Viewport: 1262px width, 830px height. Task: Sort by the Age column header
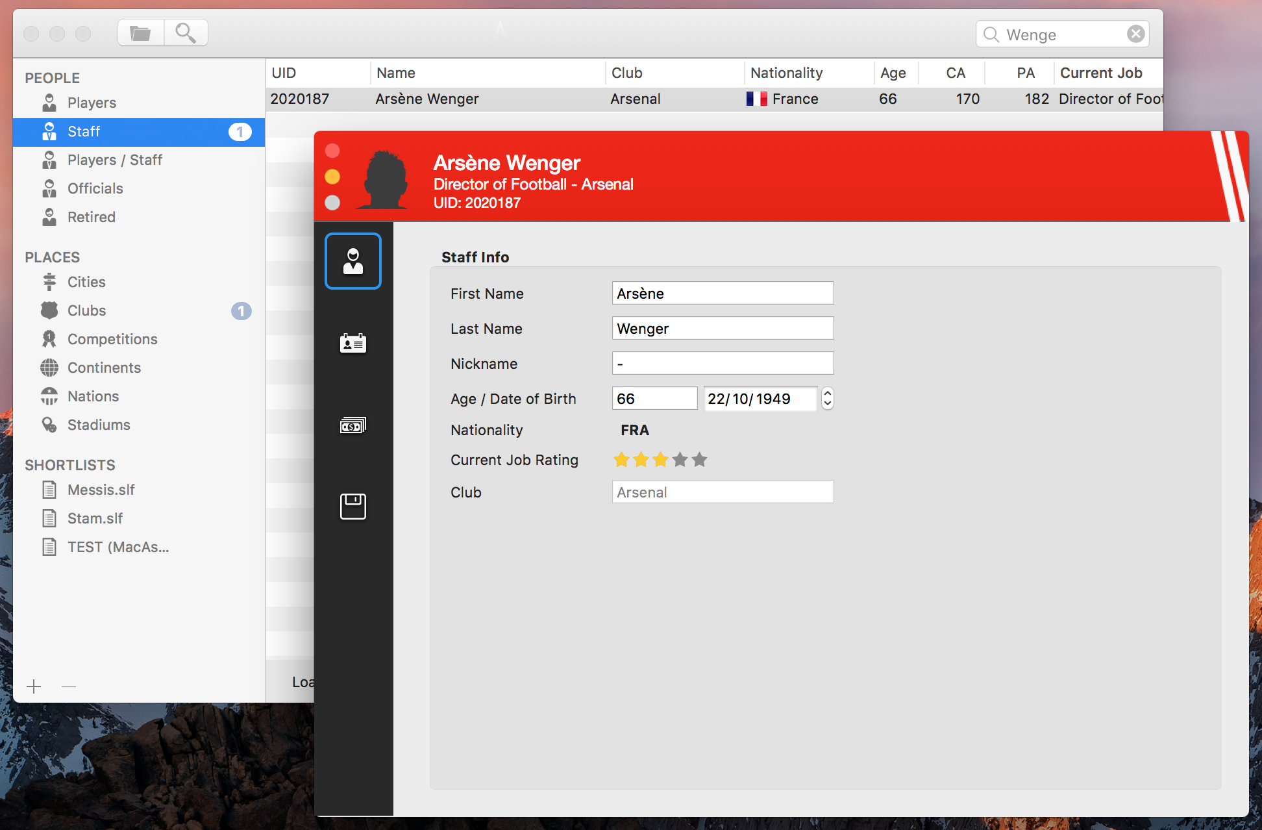pyautogui.click(x=897, y=73)
